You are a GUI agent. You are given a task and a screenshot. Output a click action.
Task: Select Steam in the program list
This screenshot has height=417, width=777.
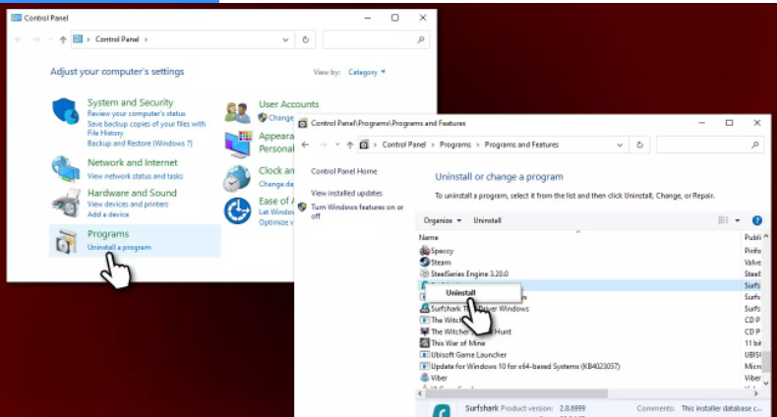441,263
